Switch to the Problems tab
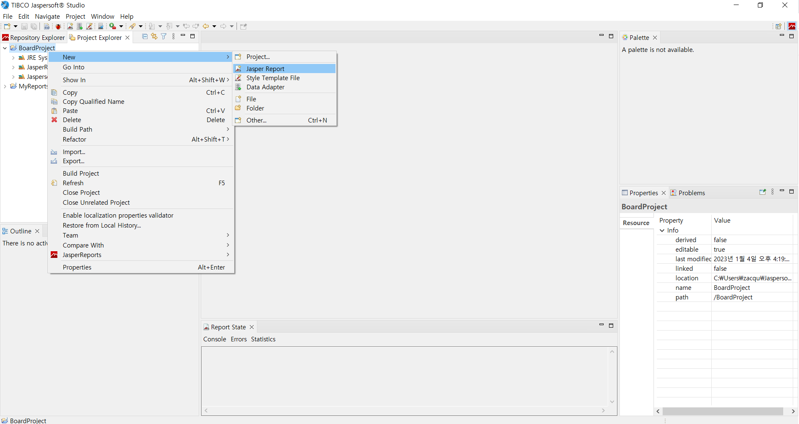This screenshot has height=424, width=799. click(x=688, y=193)
